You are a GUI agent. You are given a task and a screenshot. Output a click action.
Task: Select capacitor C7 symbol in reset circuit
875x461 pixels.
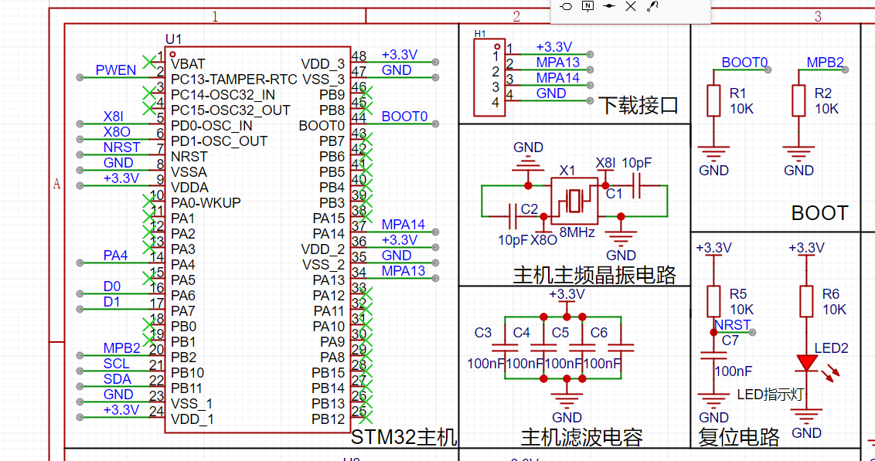713,356
